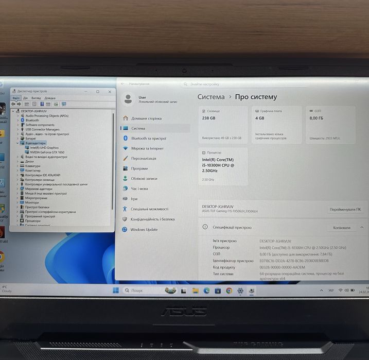Open the Вигляд menu in Device Manager
Screen dimensions: 369x360
(36, 98)
